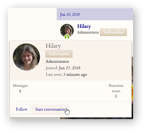Click Administrator title under post username
The height and width of the screenshot is (131, 145).
88,32
